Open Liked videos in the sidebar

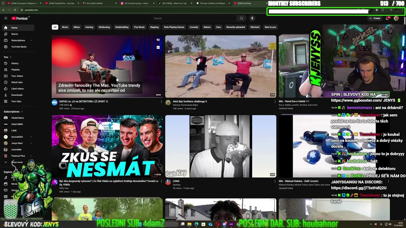click(18, 89)
